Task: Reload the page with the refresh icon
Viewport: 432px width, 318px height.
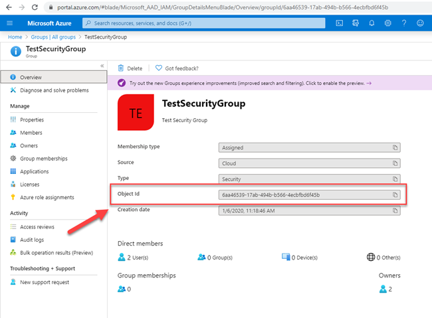Action: click(x=35, y=7)
